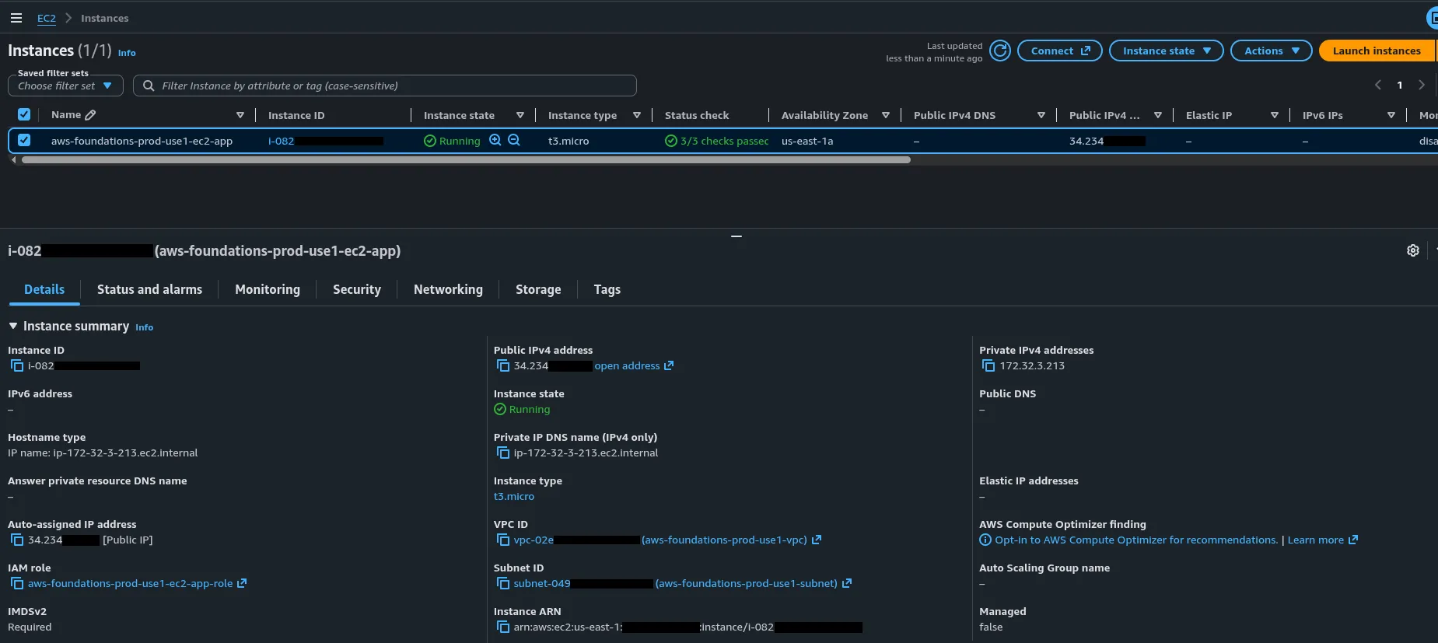Image resolution: width=1438 pixels, height=643 pixels.
Task: Click the i-082 instance ID link in table
Action: 325,141
